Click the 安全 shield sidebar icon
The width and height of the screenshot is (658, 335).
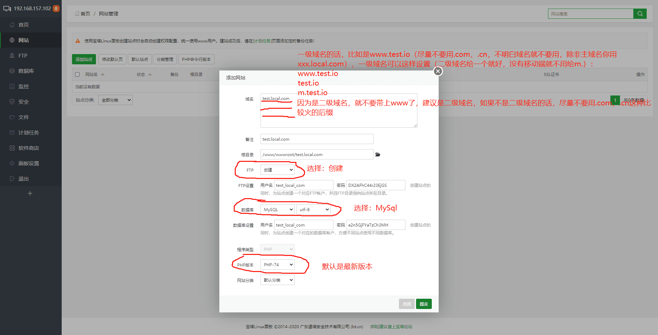click(12, 102)
